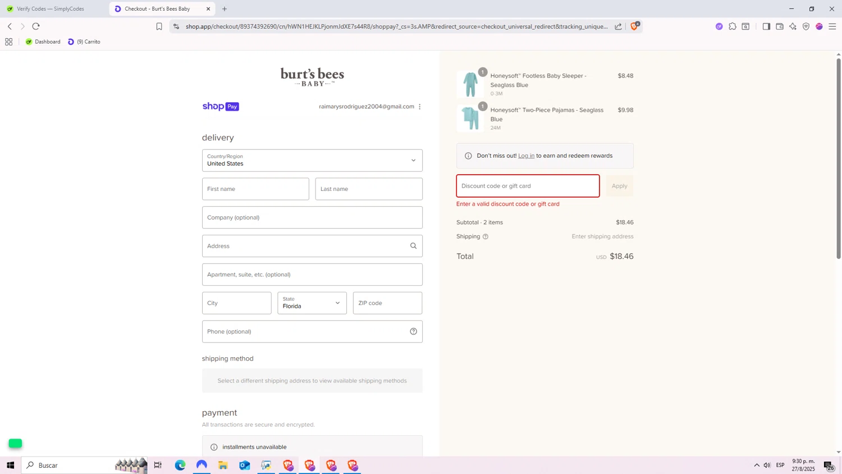Open account options three-dot menu

[419, 107]
